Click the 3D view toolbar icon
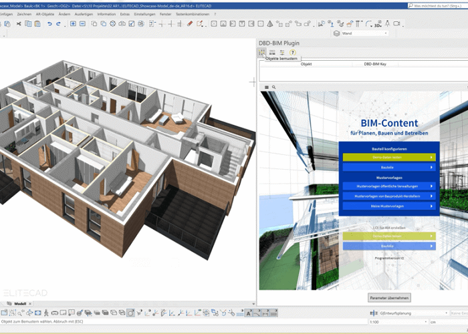 [378, 24]
